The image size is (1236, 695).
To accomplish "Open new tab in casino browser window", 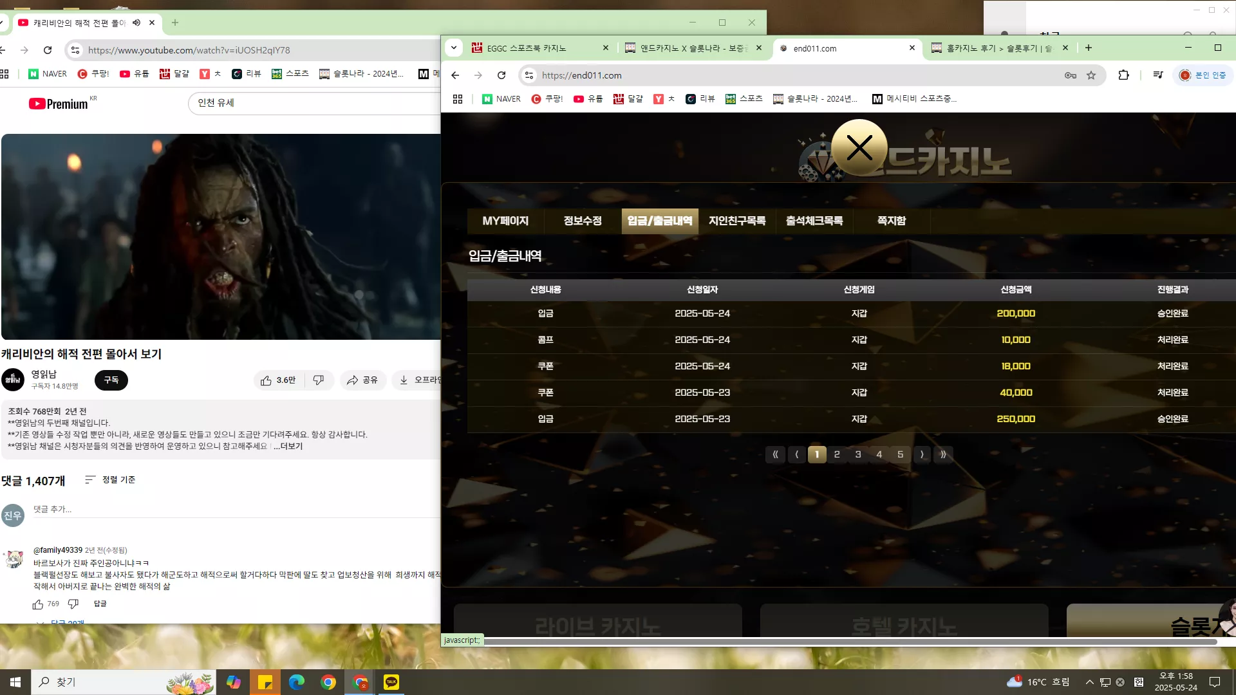I will [1089, 48].
